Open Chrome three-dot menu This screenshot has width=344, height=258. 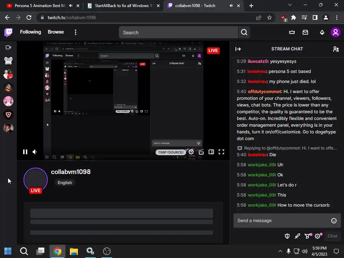click(337, 17)
